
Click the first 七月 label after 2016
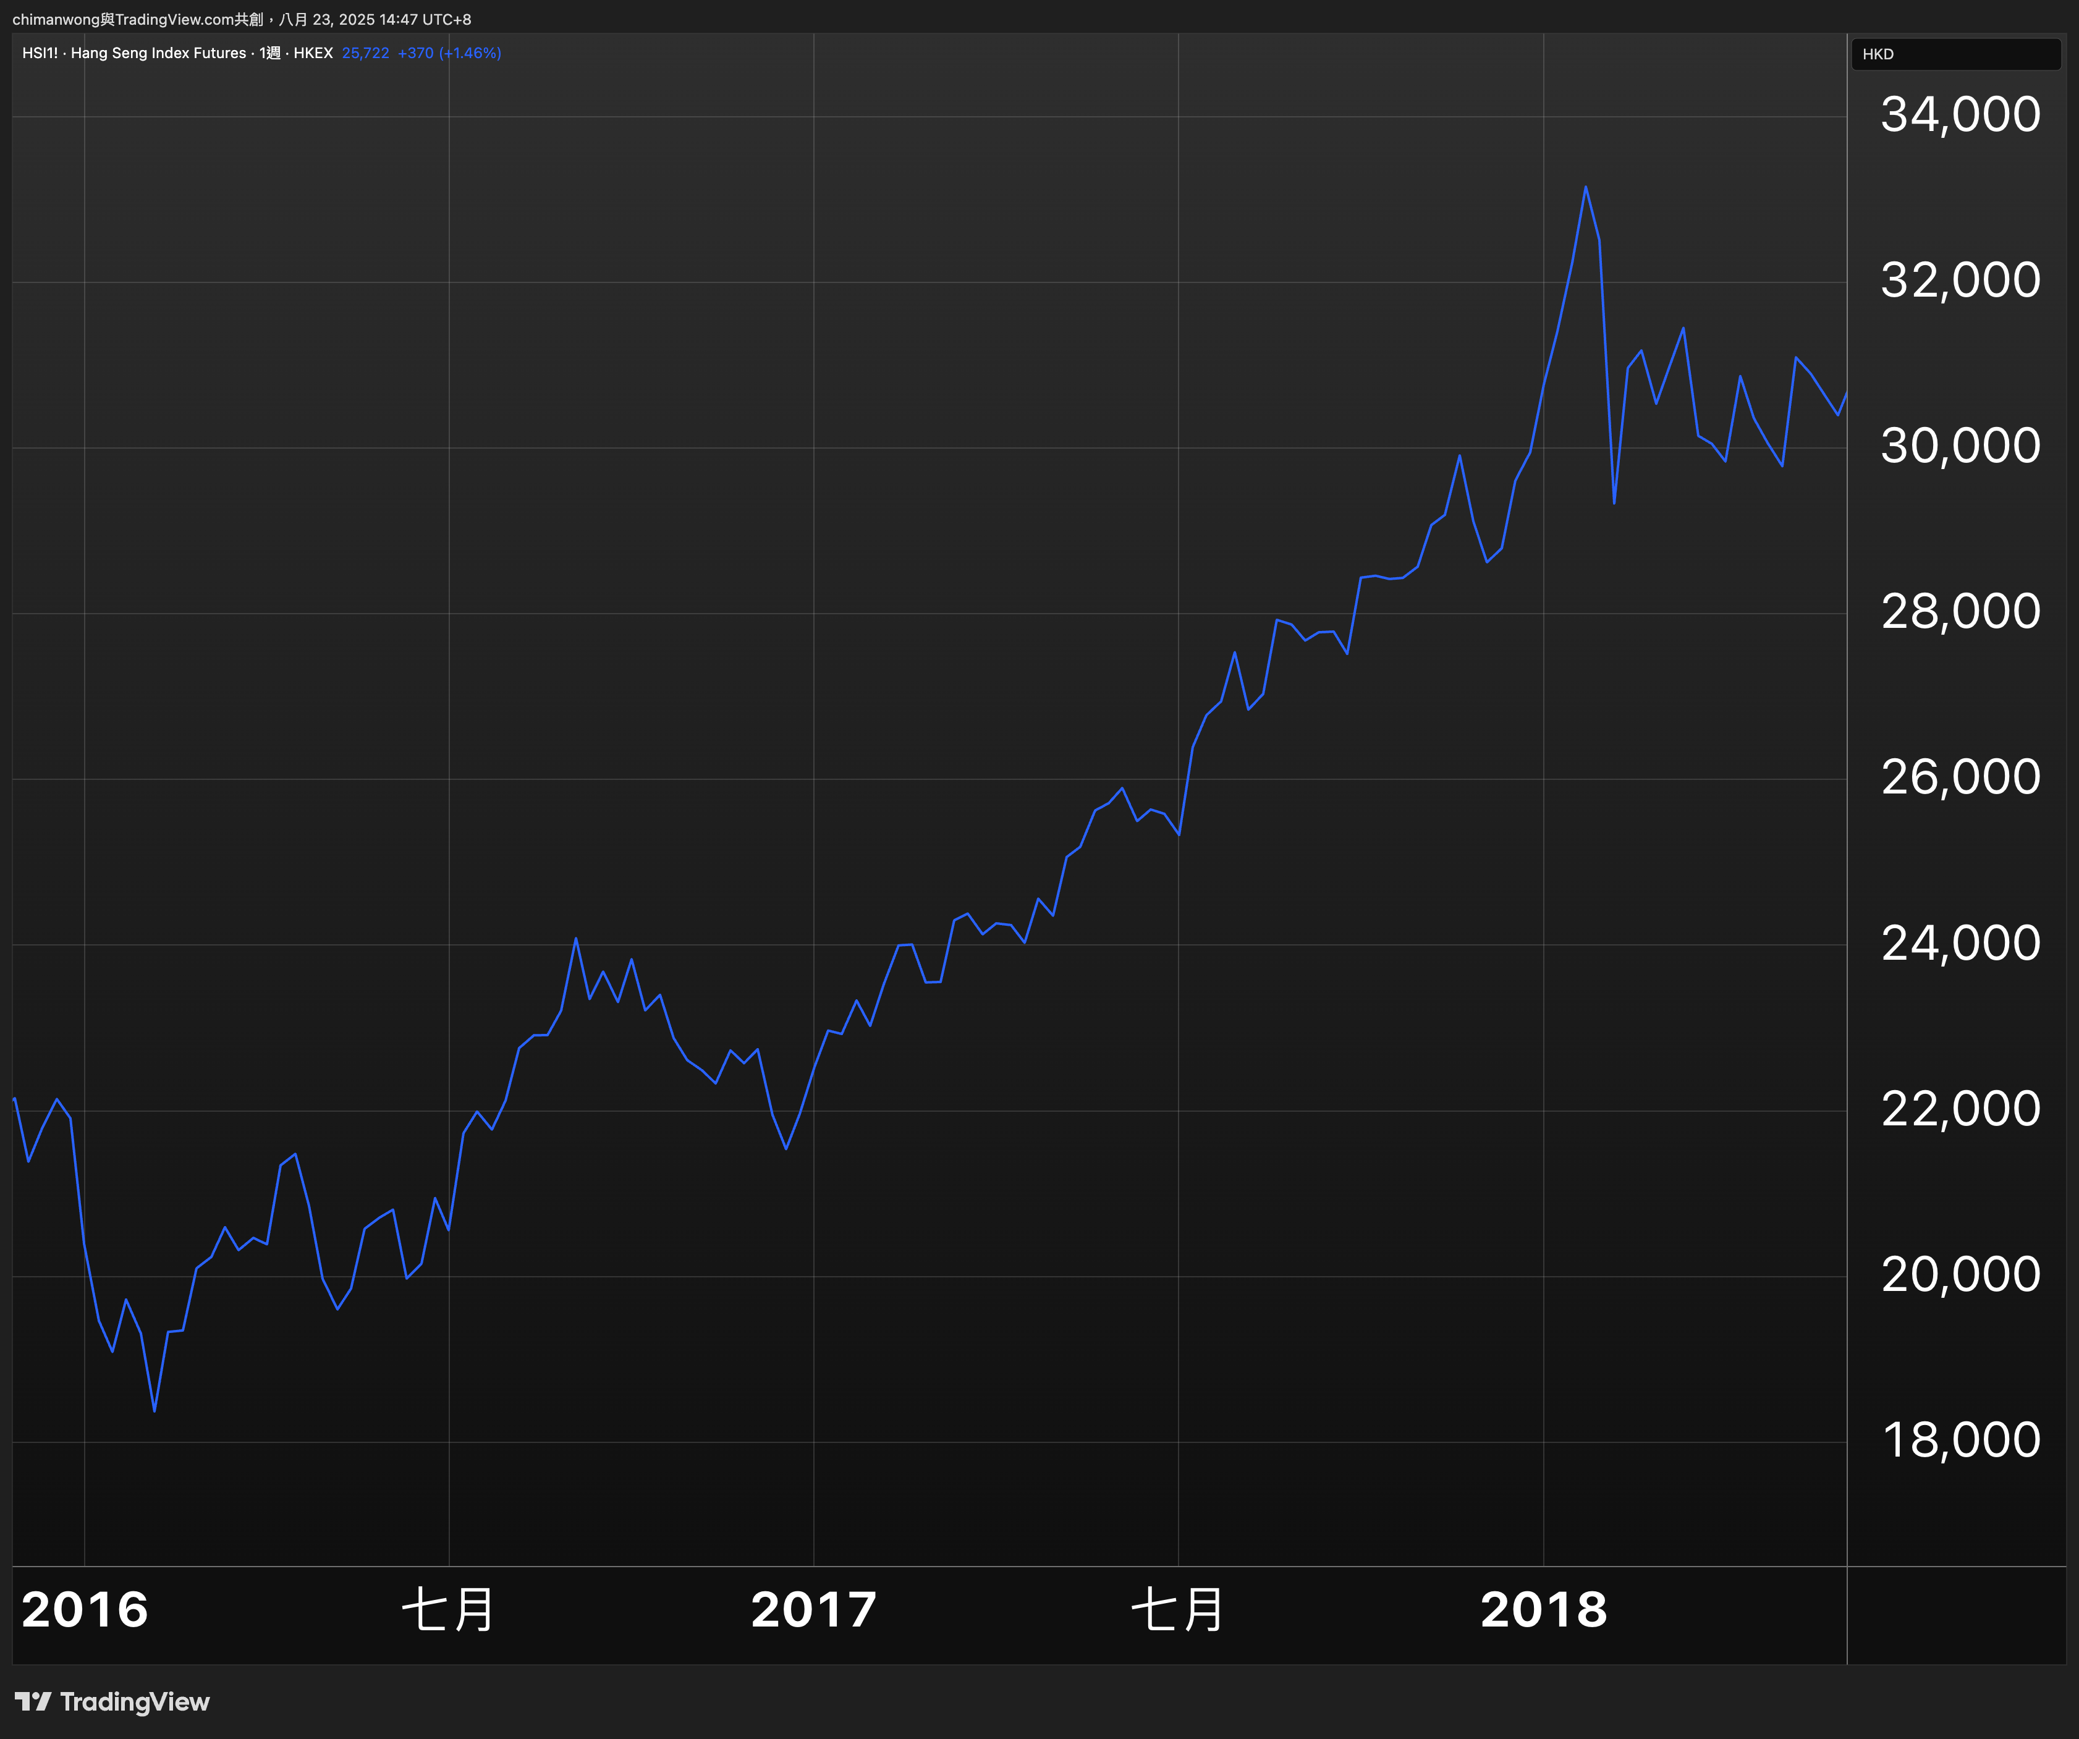pos(449,1610)
